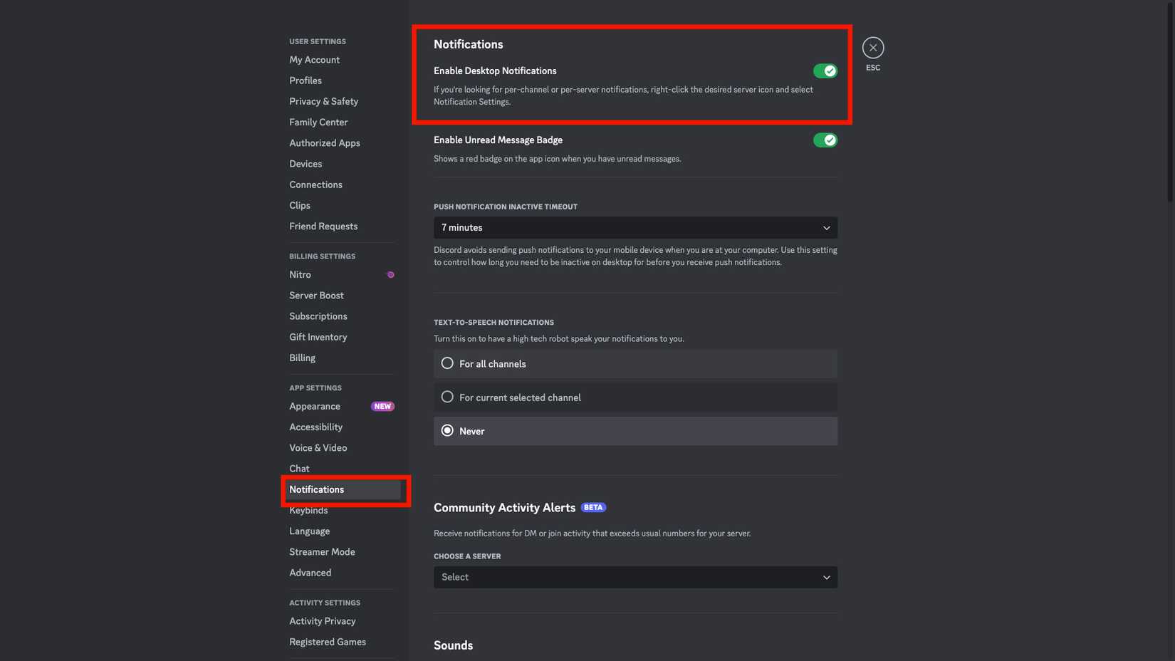Screen dimensions: 1175x661
Task: Open the Gift Inventory section
Action: point(318,336)
